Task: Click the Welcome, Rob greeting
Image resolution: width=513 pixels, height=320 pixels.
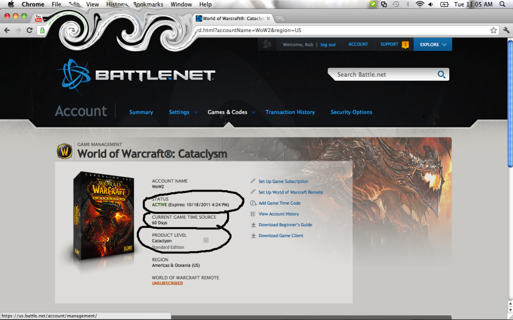Action: (298, 45)
